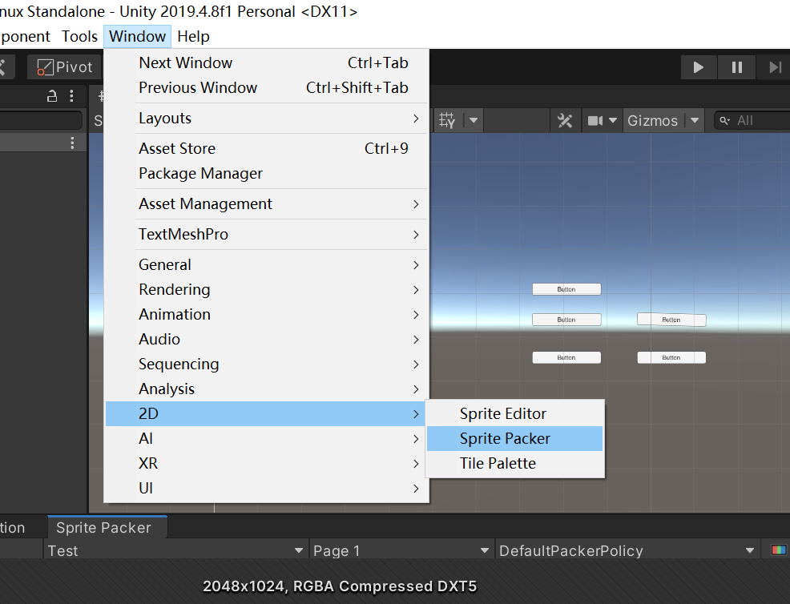Screen dimensions: 790x604
Task: Choose Previous Window menu entry
Action: pyautogui.click(x=267, y=87)
